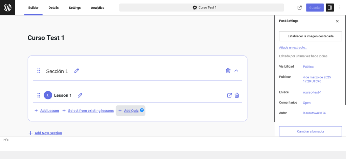Open the /curso-test-1 link setting

point(312,92)
